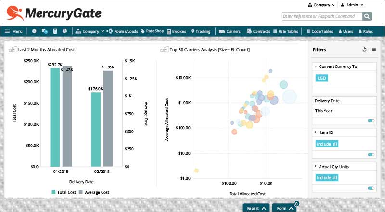Expand the Actual Qty Units filter arrow
This screenshot has width=385, height=212.
coord(316,167)
